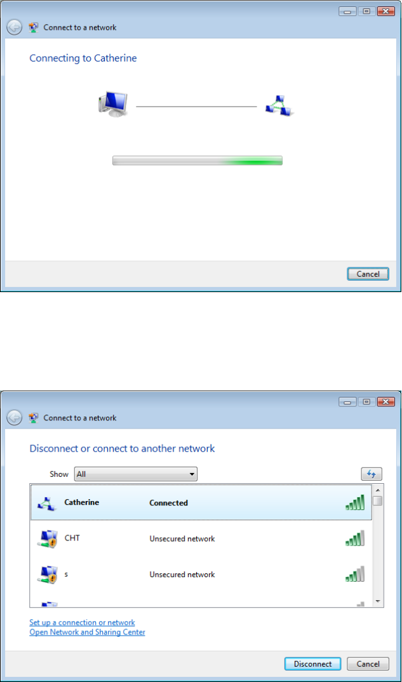Screen dimensions: 402x682
Task: Click the network list scrollbar up arrow
Action: tap(378, 489)
